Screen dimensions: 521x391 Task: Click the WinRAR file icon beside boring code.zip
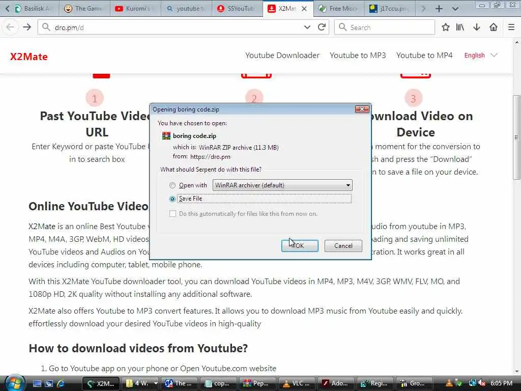coord(166,135)
